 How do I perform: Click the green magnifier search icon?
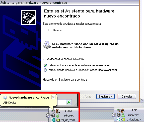tap(69, 102)
